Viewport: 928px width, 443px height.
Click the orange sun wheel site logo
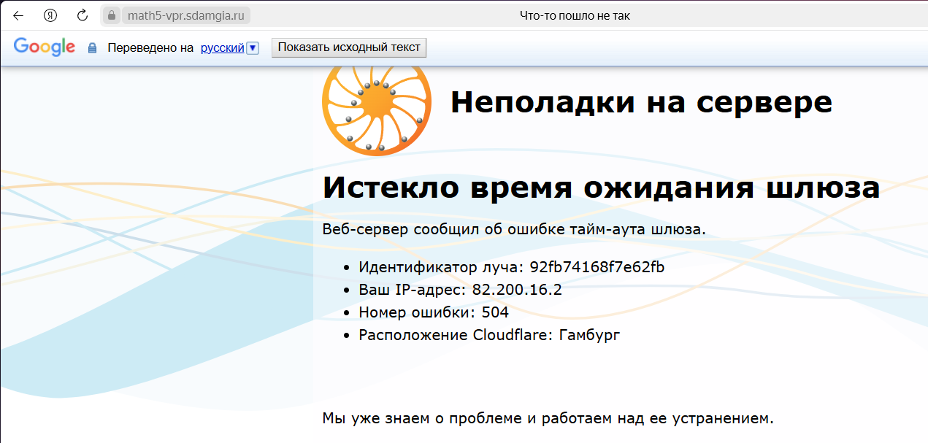[376, 109]
